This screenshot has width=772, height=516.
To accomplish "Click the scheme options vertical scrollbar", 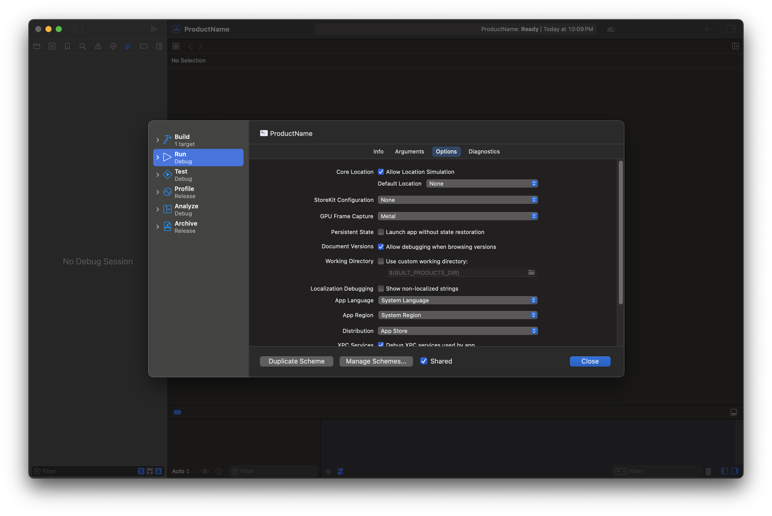I will [x=620, y=233].
